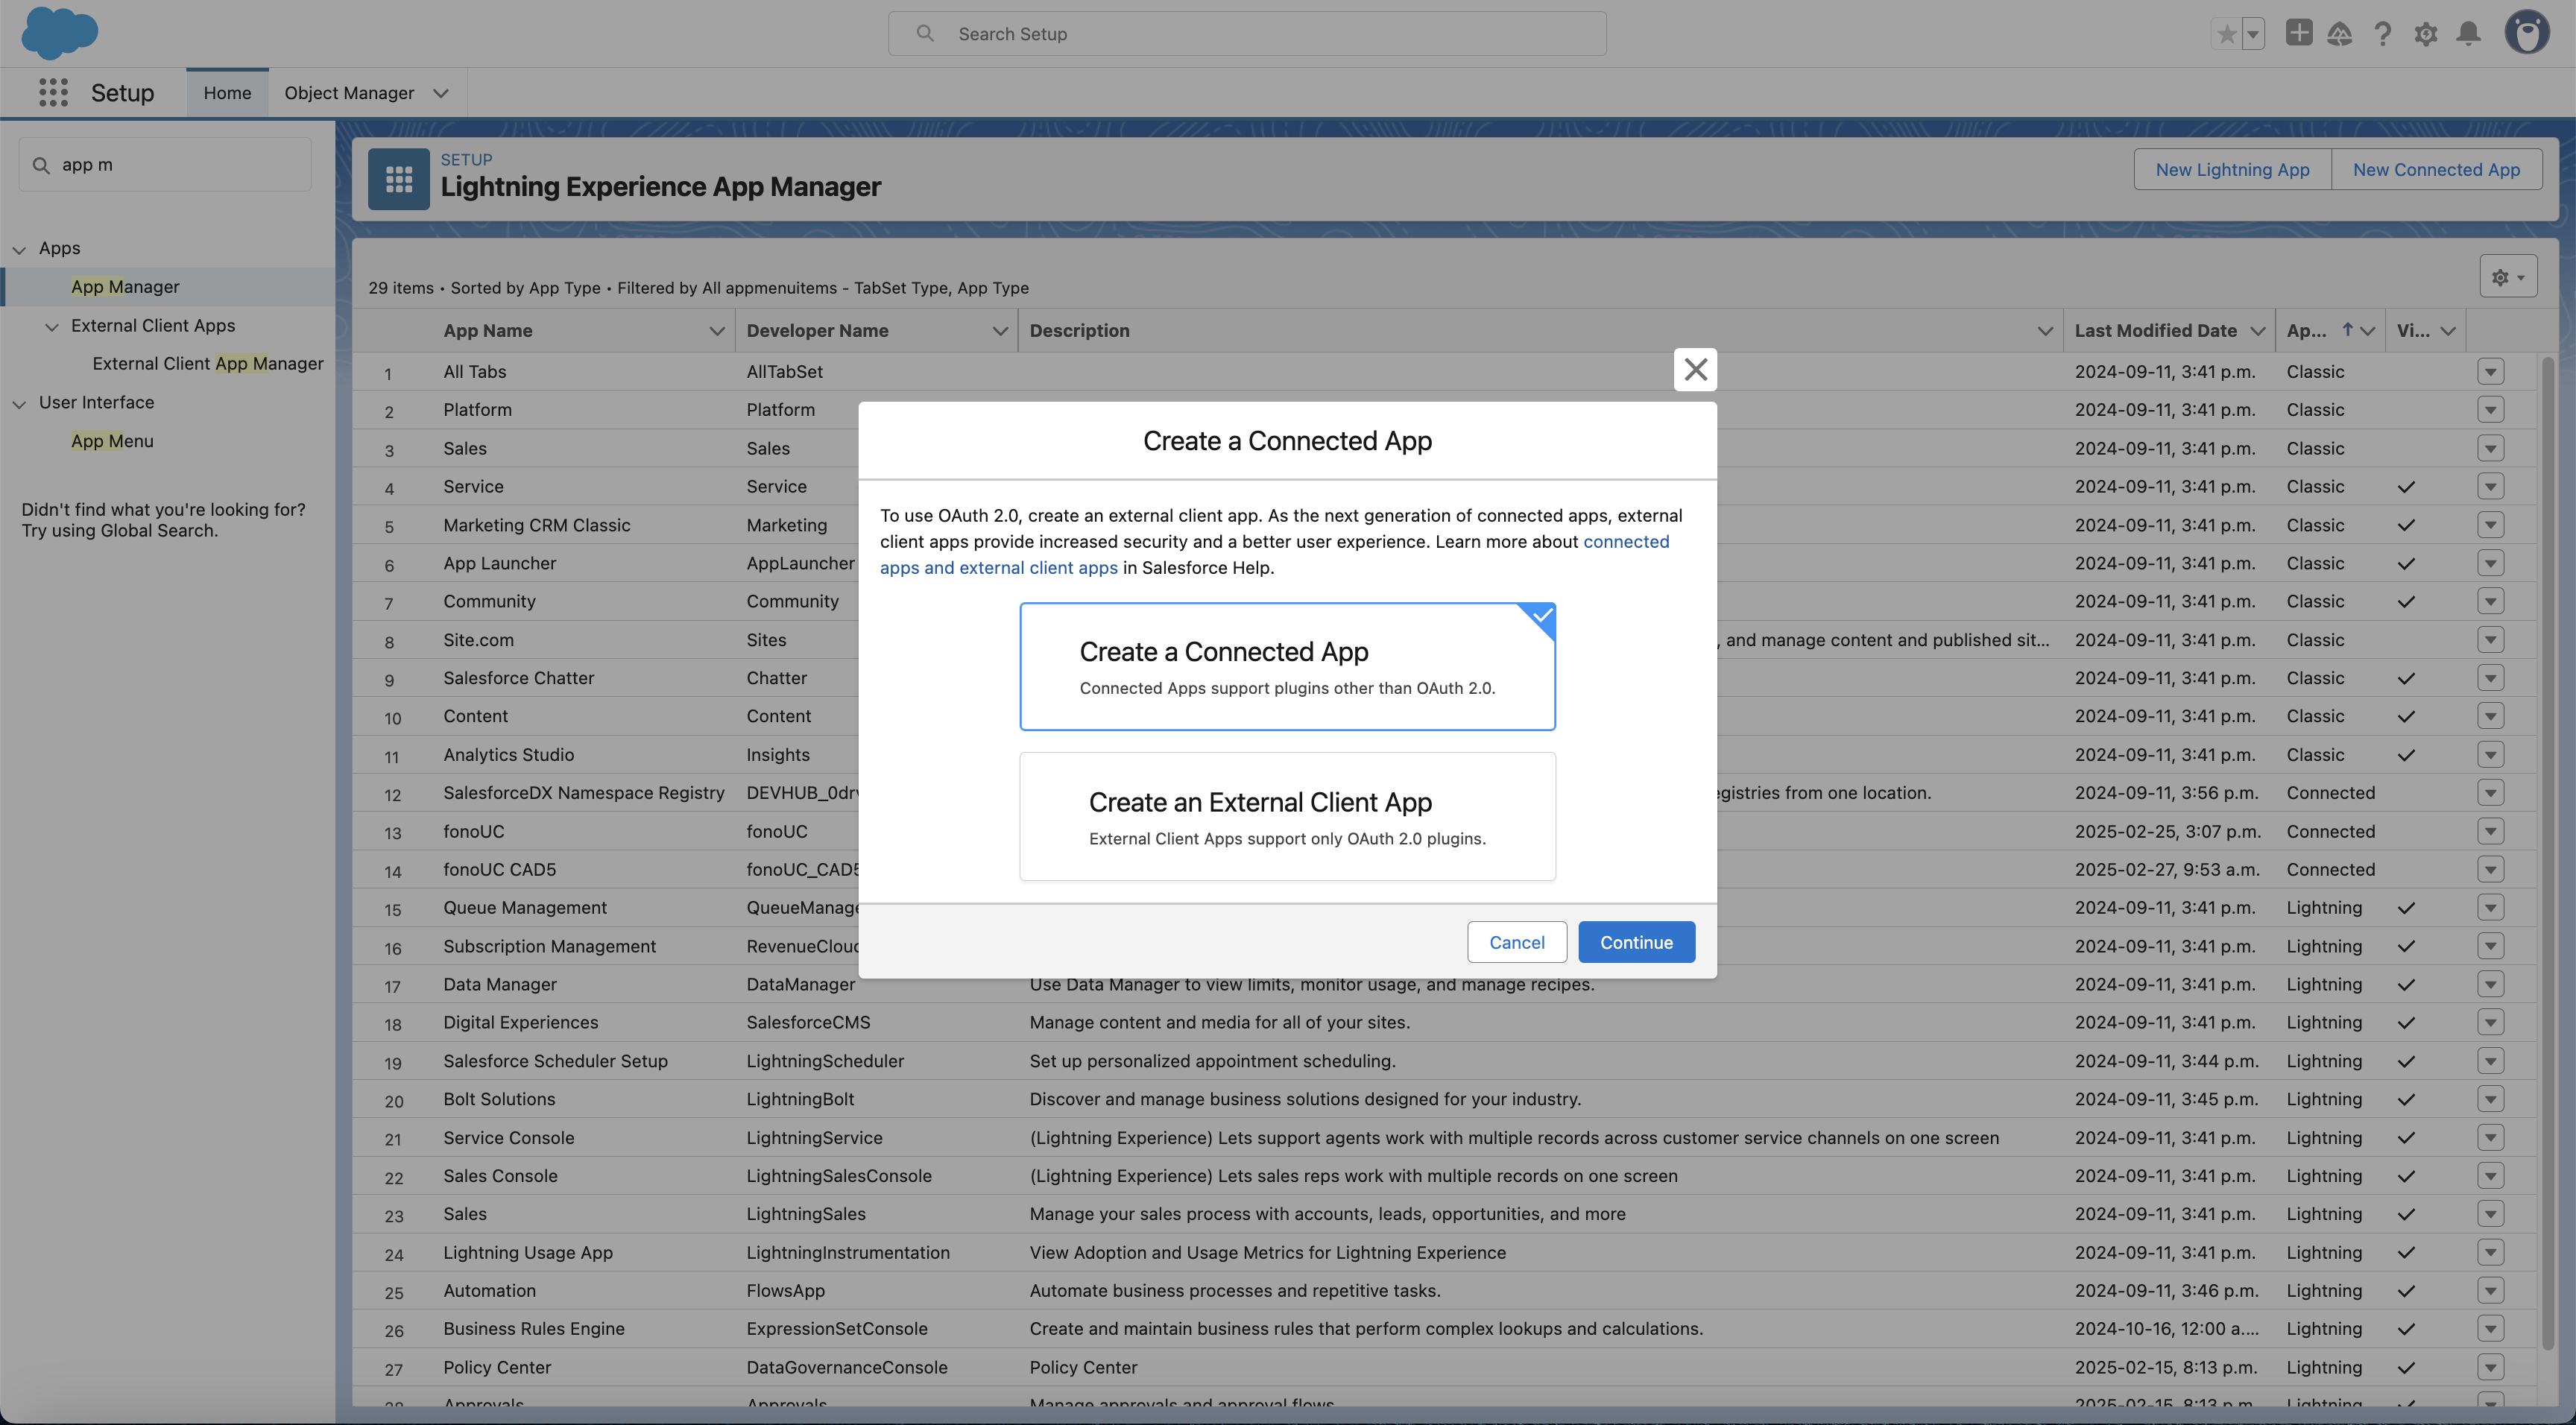Click the Search Setup magnifier icon
The image size is (2576, 1425).
click(x=925, y=34)
